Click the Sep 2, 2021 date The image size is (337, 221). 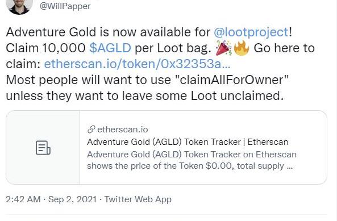point(72,199)
